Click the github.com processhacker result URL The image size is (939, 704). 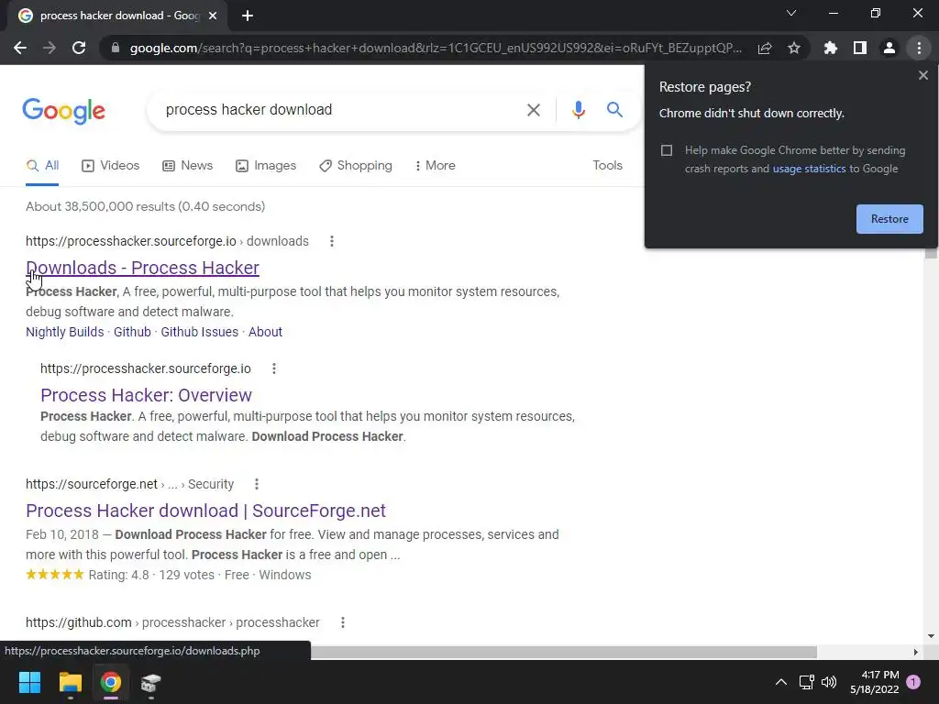(x=172, y=622)
